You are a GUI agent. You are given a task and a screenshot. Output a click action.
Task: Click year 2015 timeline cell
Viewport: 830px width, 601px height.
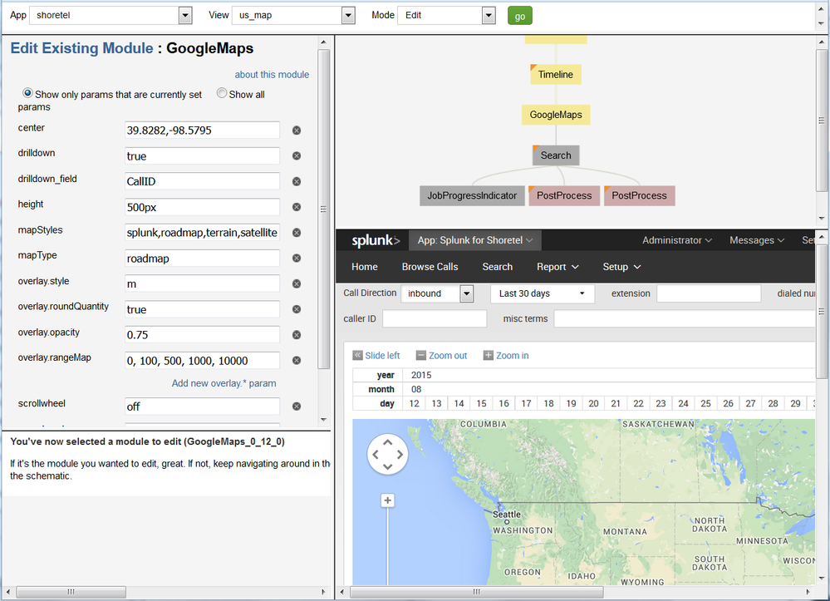421,375
